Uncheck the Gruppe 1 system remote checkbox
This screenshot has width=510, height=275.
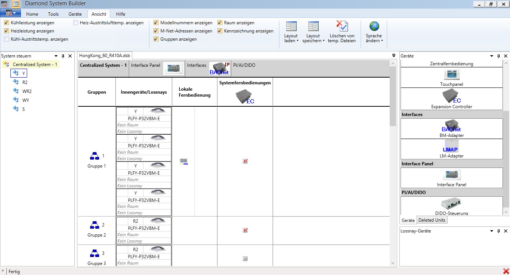(245, 162)
